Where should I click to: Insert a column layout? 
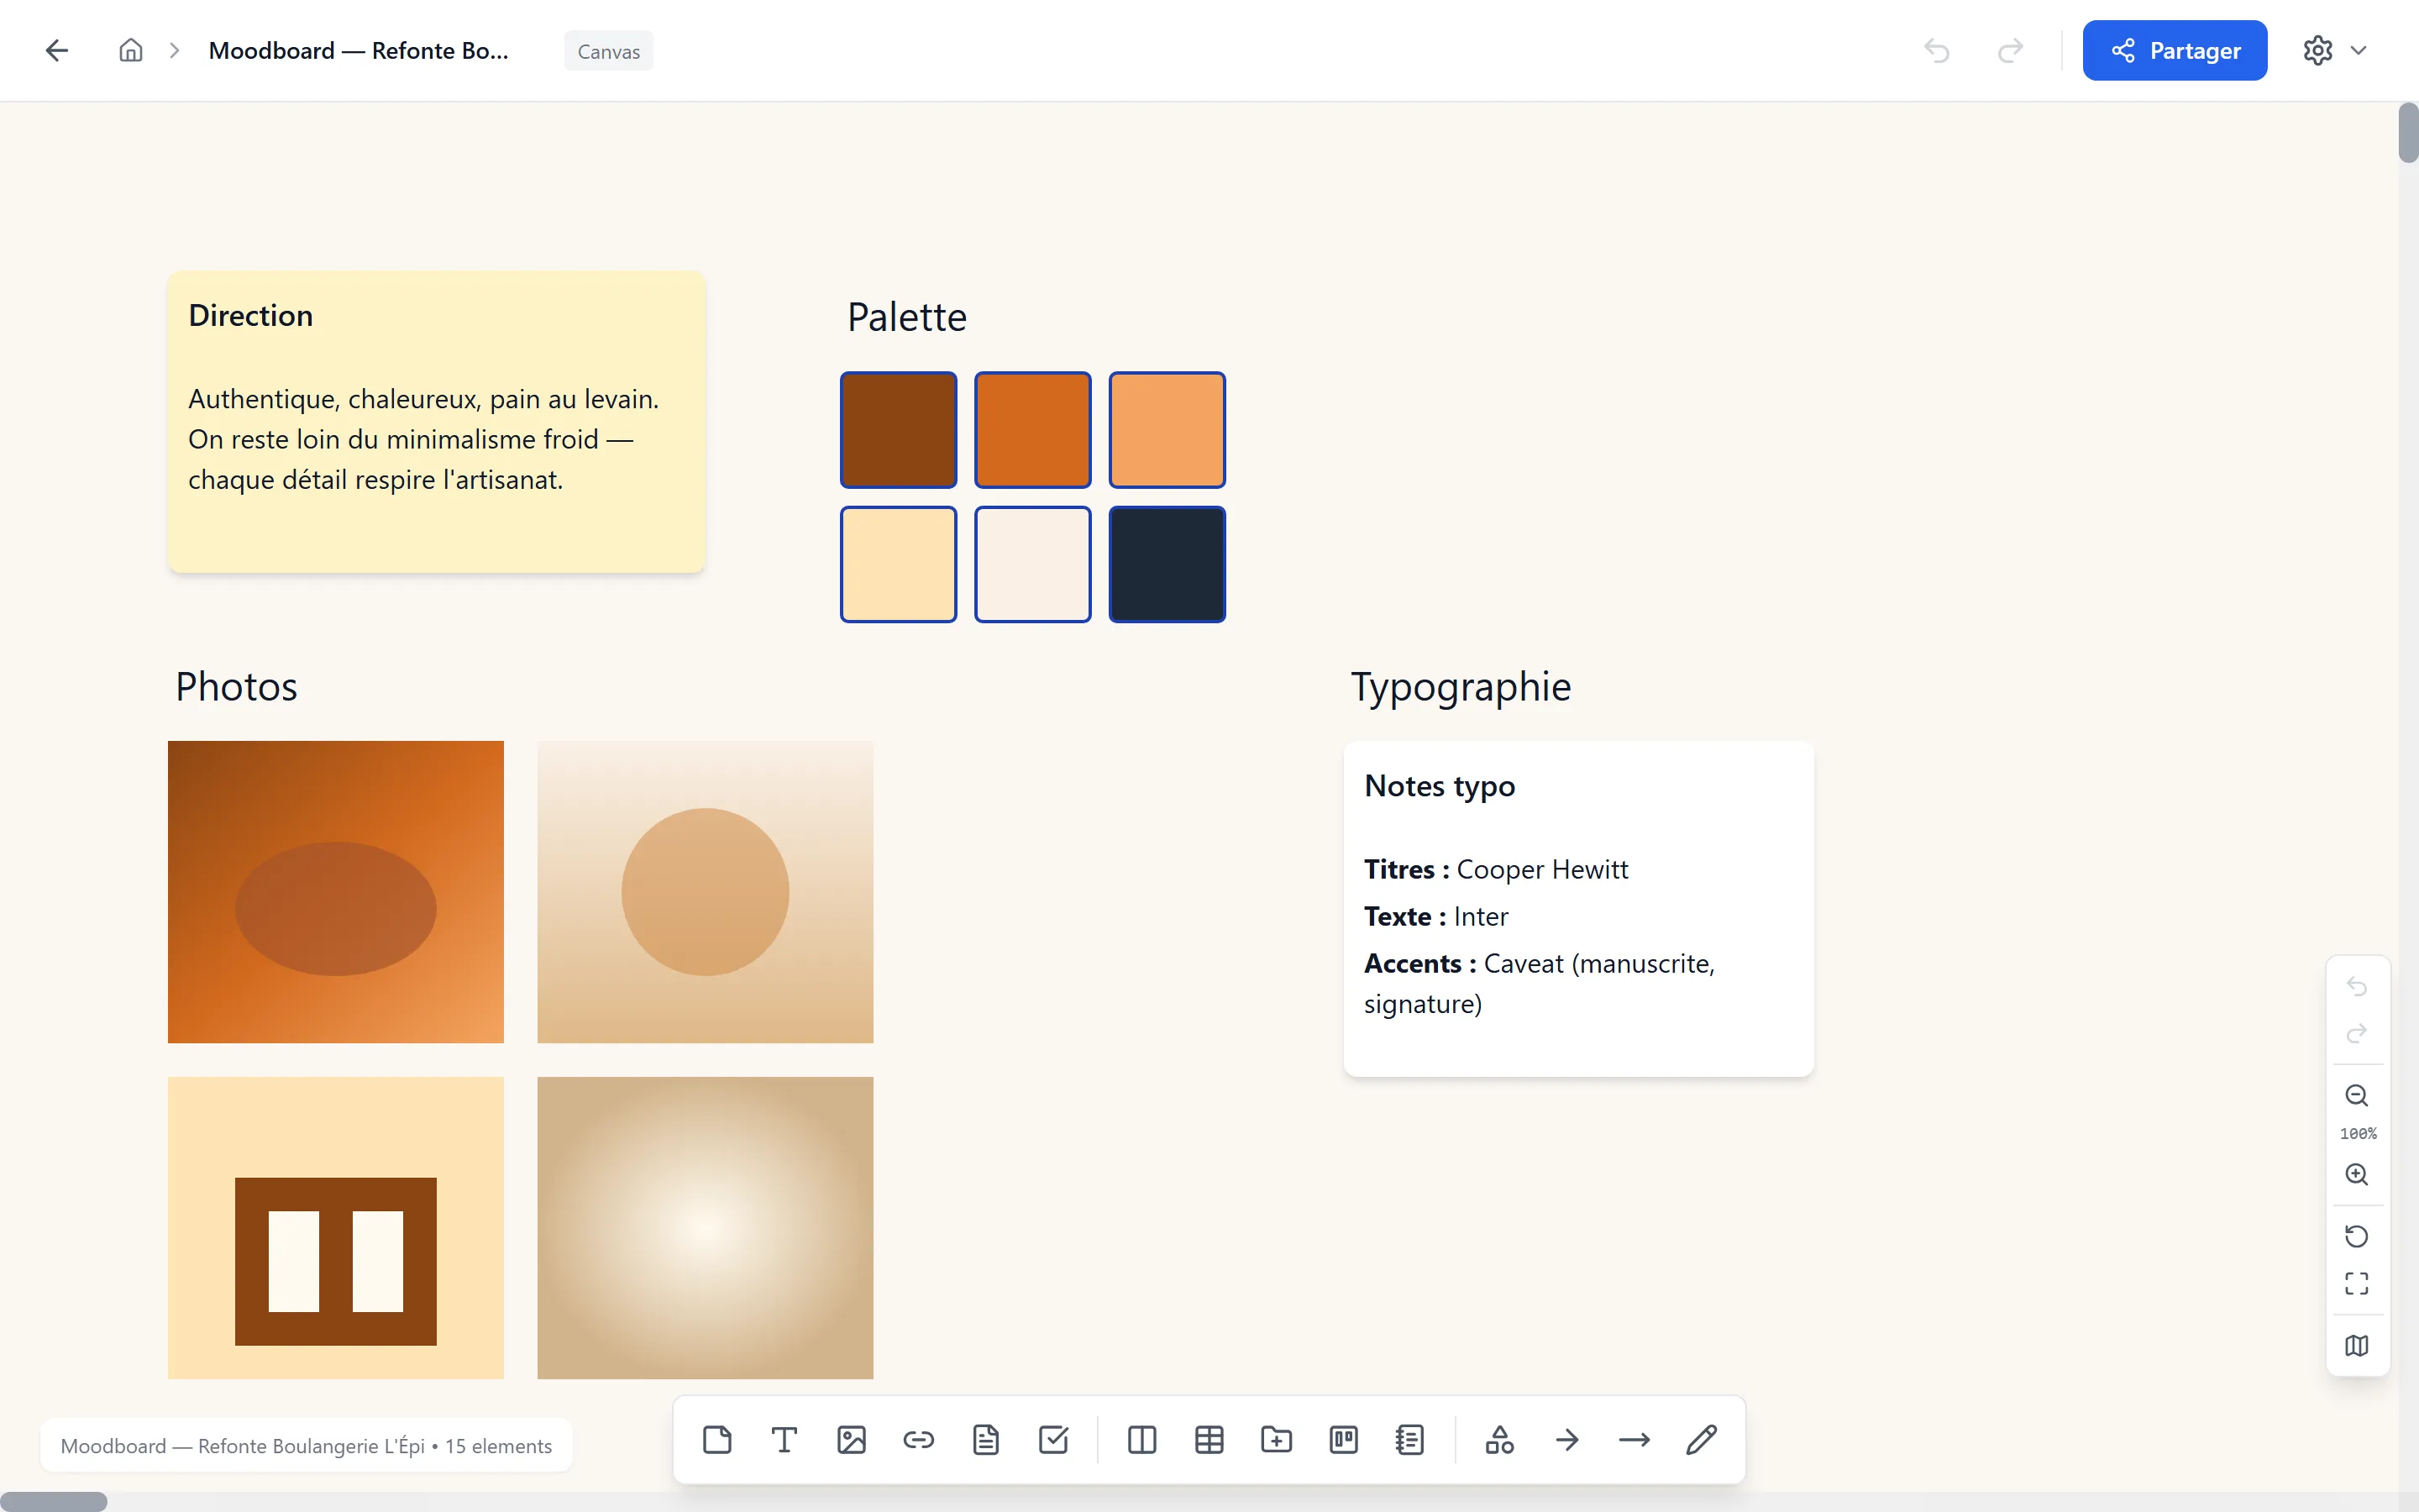coord(1141,1440)
